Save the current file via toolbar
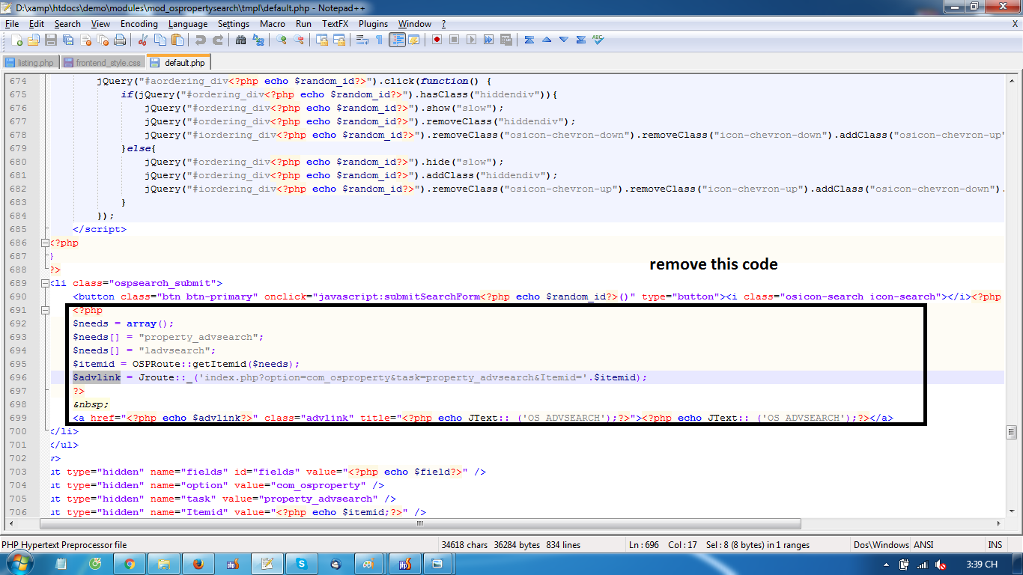 coord(51,40)
